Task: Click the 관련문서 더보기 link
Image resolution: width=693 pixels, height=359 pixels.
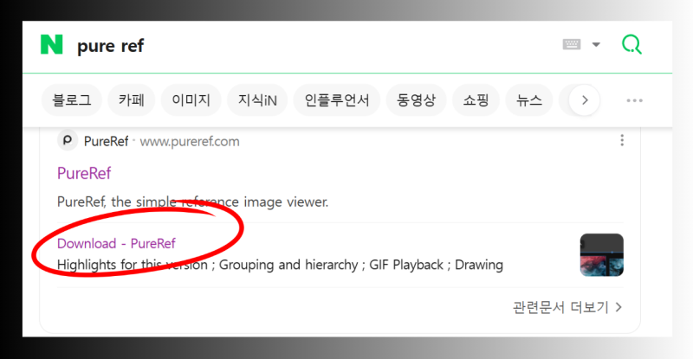Action: click(567, 307)
